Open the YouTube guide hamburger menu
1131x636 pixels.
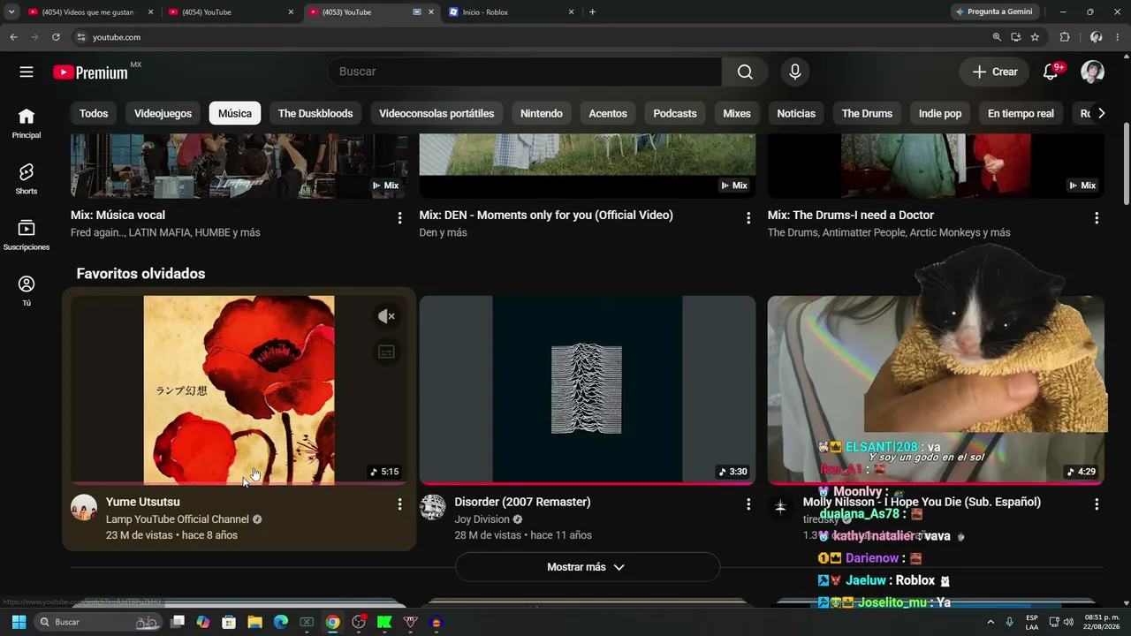point(27,72)
